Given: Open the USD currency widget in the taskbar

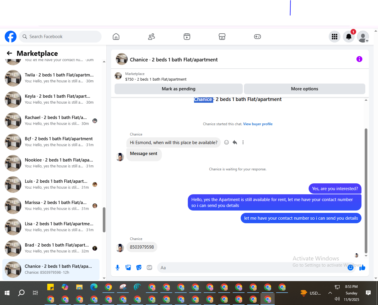Looking at the screenshot, I should coord(310,293).
